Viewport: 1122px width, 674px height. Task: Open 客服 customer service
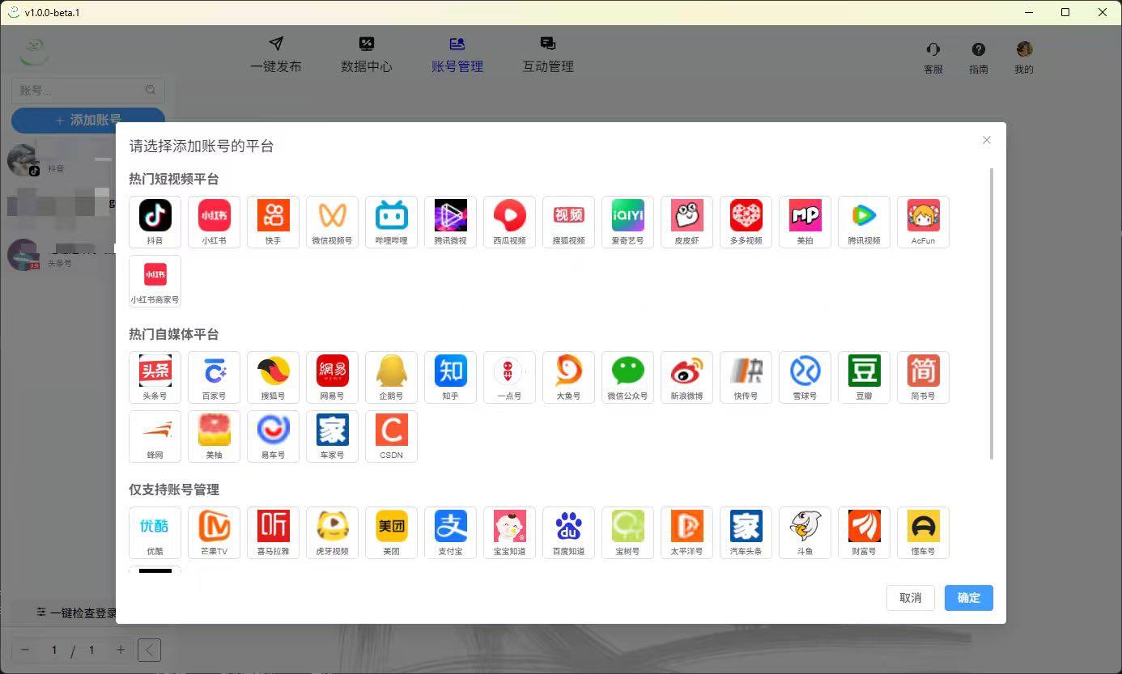coord(933,58)
